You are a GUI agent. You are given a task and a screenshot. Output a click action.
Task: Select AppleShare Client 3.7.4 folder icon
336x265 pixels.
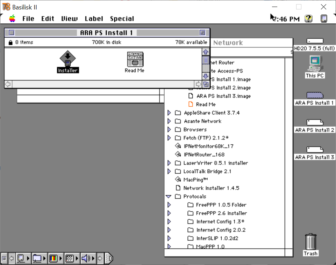[x=178, y=113]
